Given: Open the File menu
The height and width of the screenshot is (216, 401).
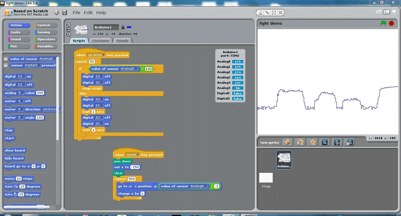Looking at the screenshot, I should [76, 13].
